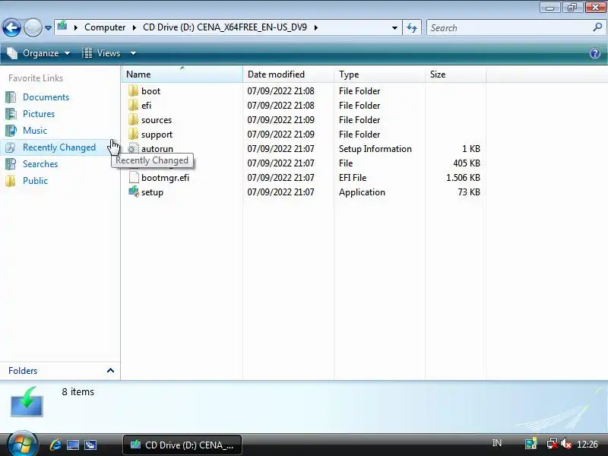
Task: Expand the Folders pane chevron
Action: 110,371
